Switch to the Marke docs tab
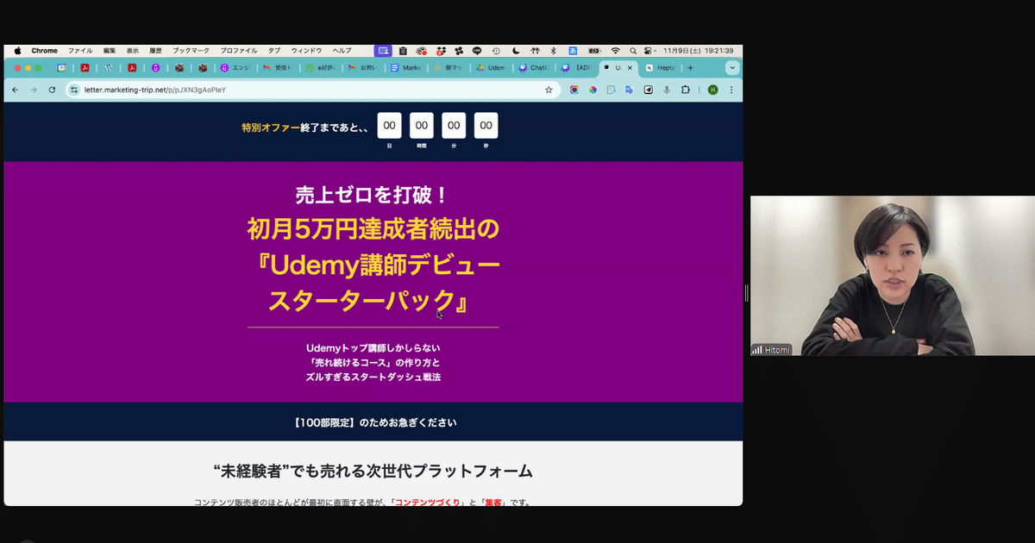This screenshot has width=1035, height=543. (406, 68)
